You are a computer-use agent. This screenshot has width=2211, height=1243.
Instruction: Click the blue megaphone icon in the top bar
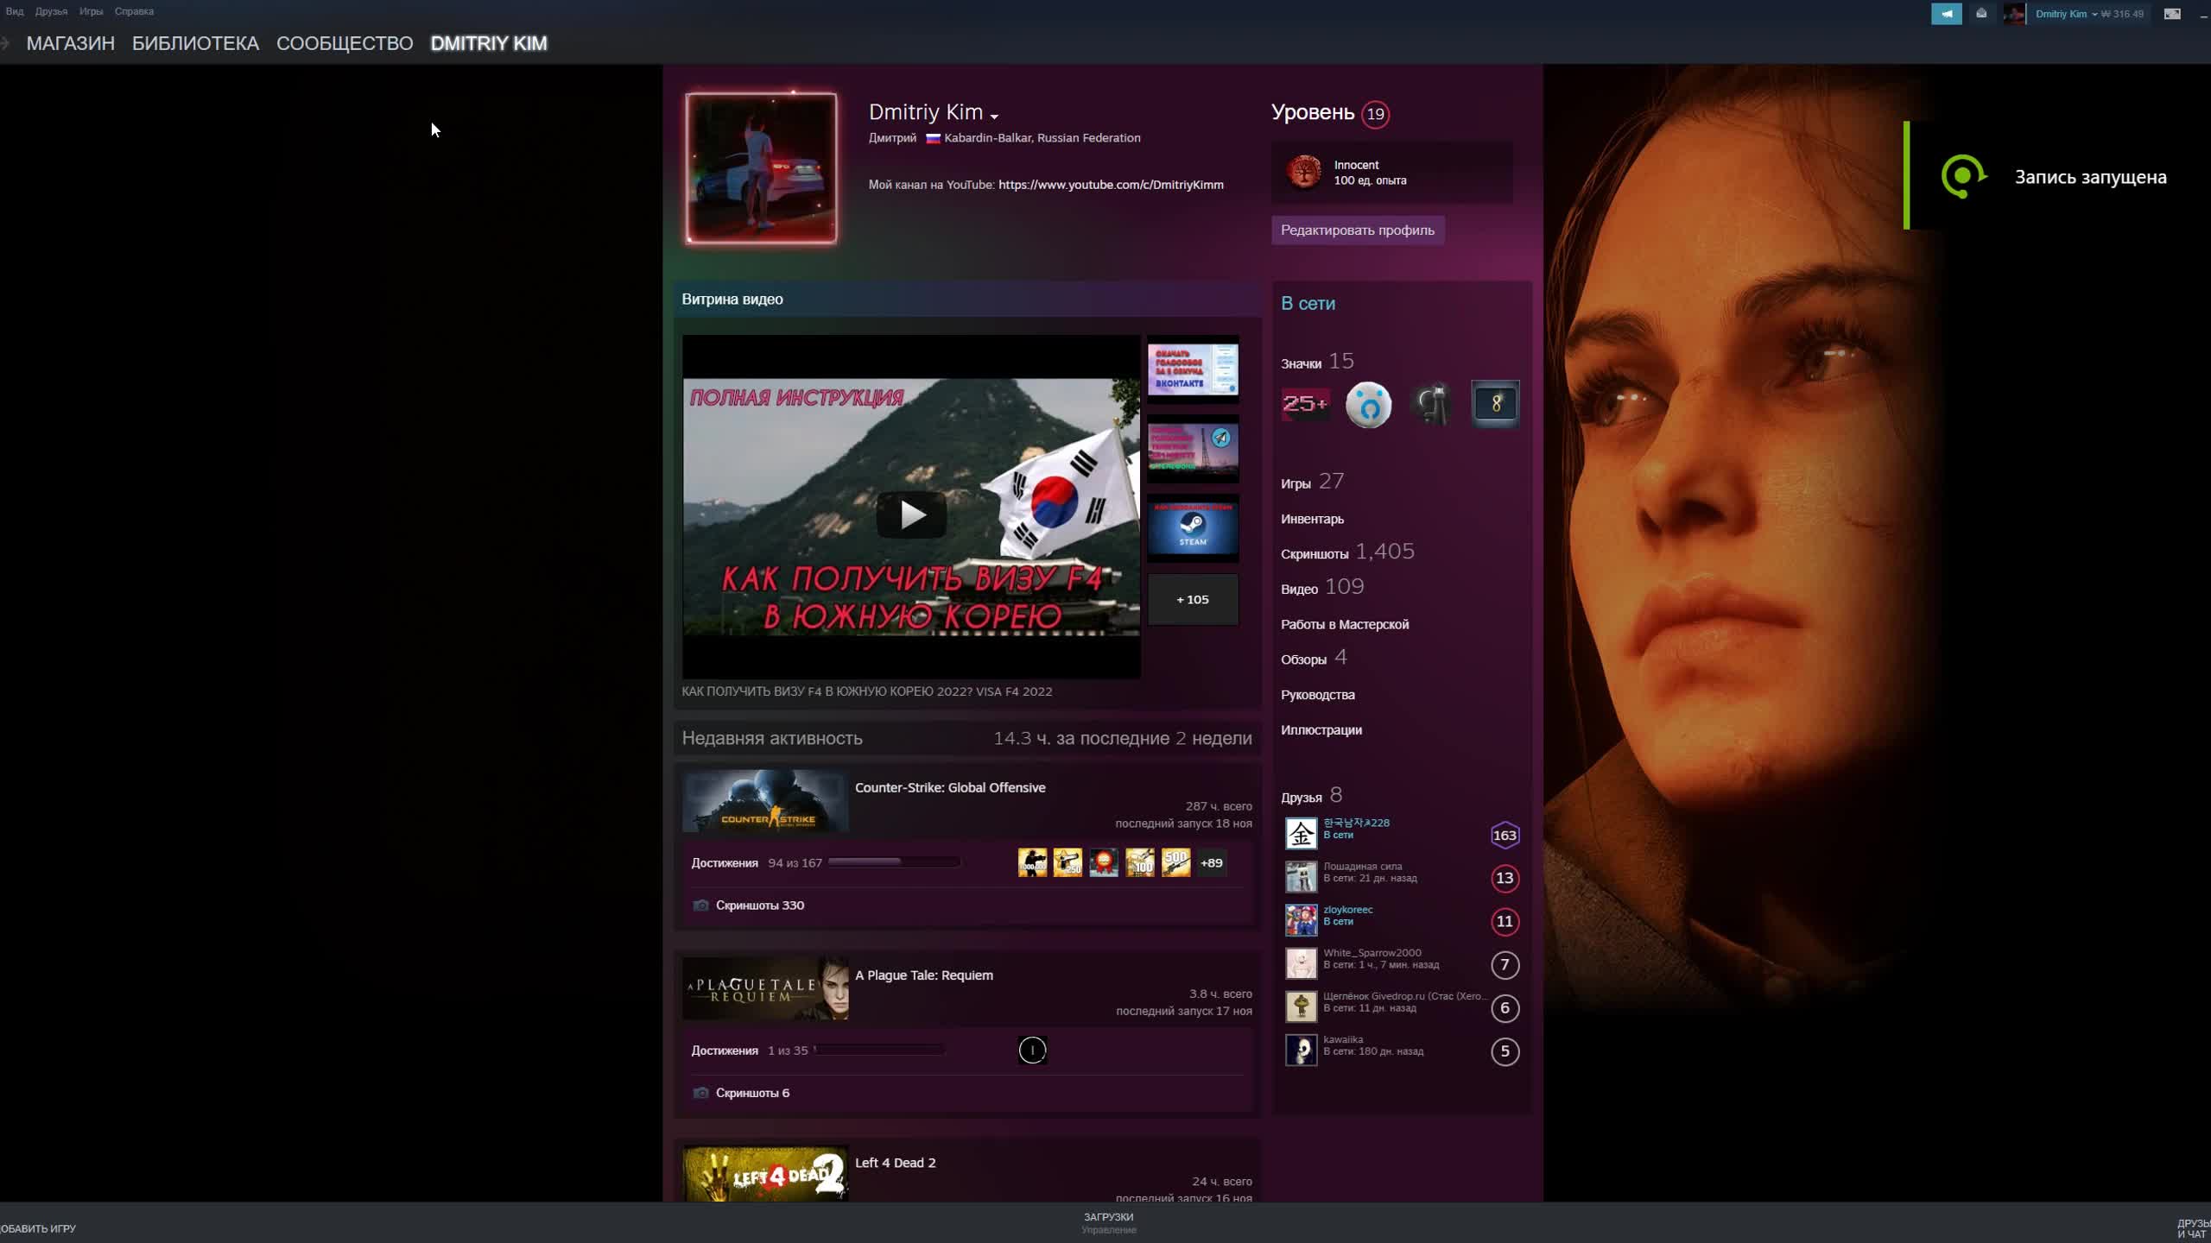point(1947,14)
